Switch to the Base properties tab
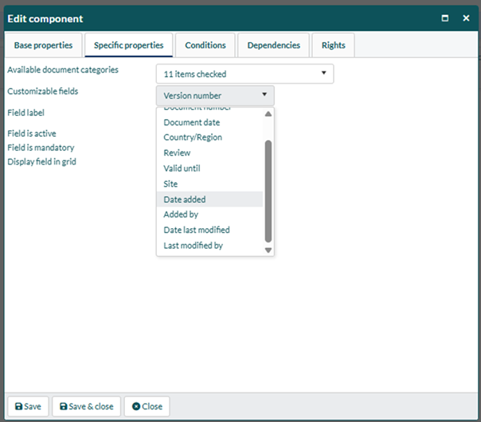Viewport: 481px width, 422px height. [43, 45]
